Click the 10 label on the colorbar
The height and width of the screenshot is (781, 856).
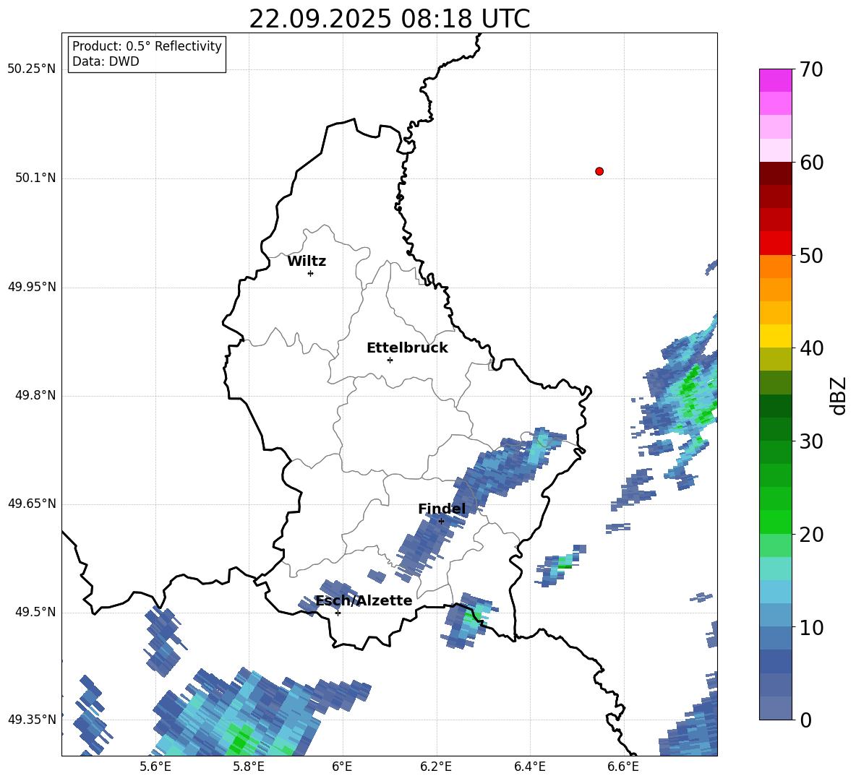click(810, 627)
